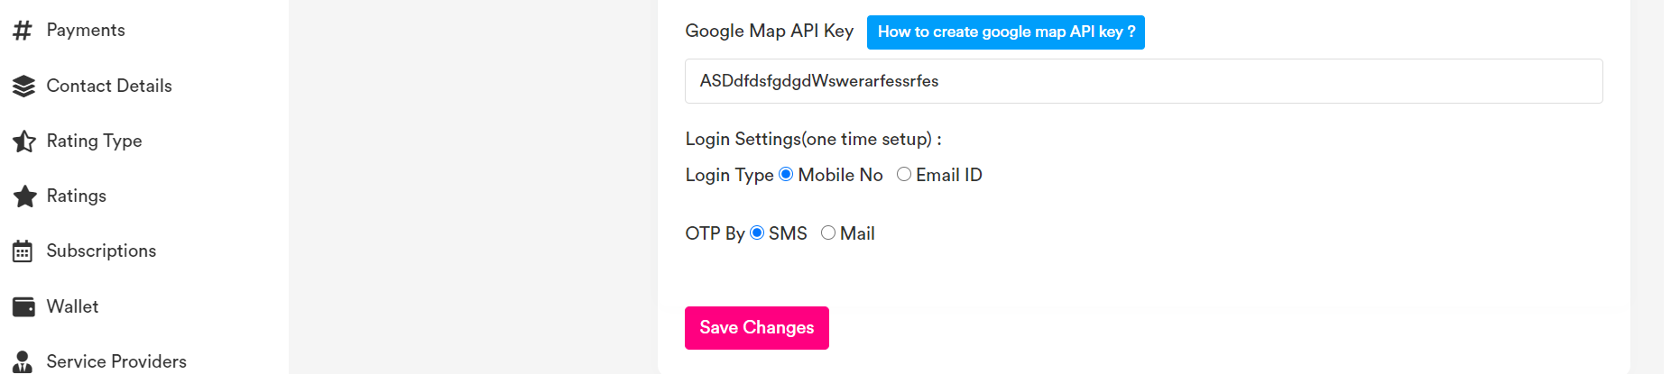Open the Ratings sidebar item

(77, 196)
